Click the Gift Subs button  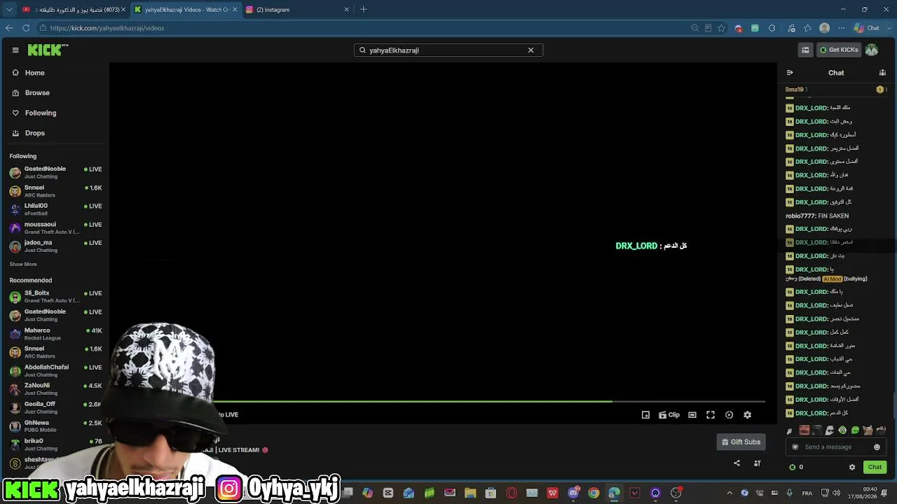pyautogui.click(x=741, y=442)
